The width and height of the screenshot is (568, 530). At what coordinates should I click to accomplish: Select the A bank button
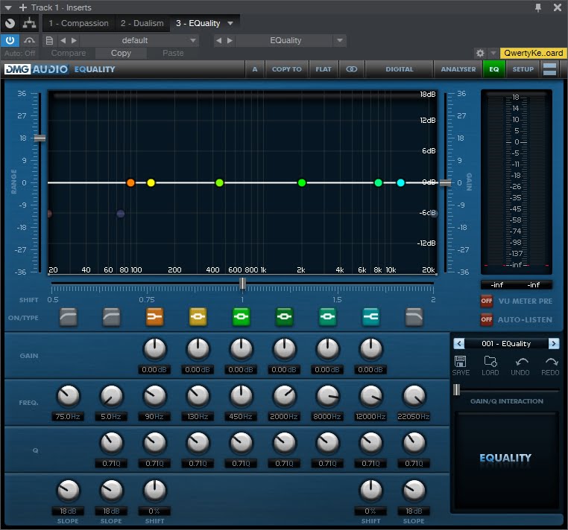(255, 69)
